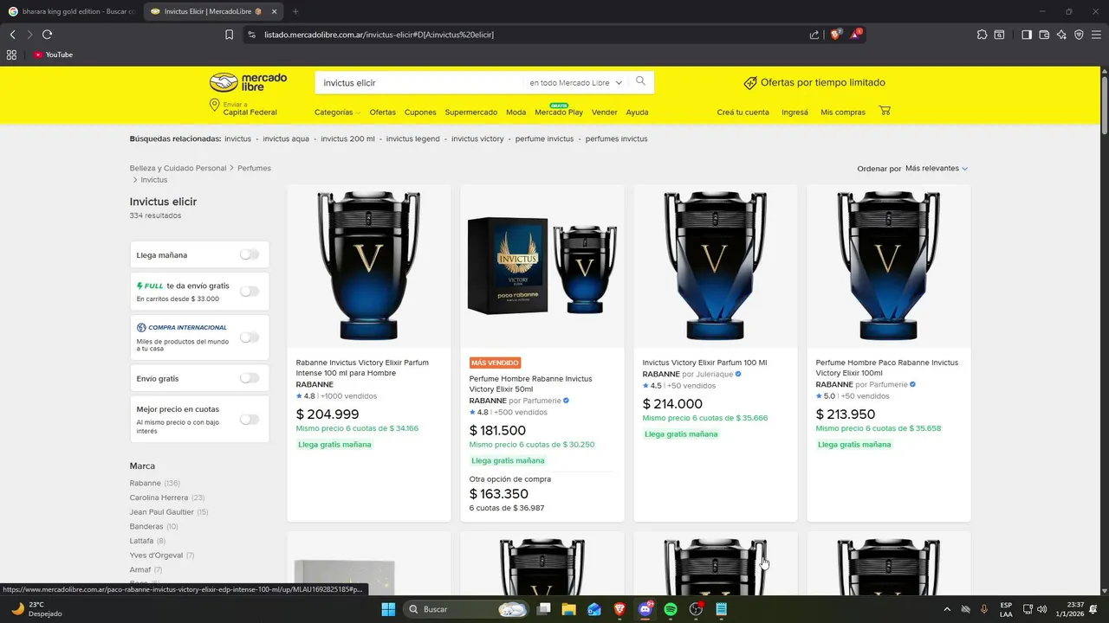Click the Brave Rewards triangle icon
Screen dimensions: 1109x623
(855, 35)
